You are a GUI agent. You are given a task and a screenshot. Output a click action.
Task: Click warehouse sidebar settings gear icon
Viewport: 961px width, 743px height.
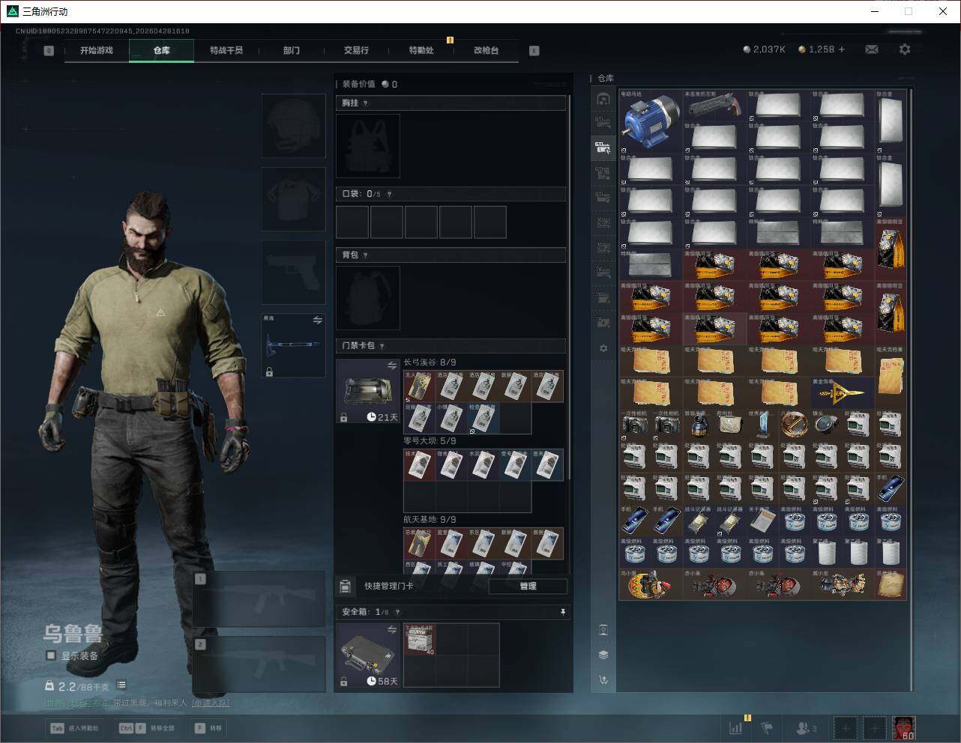(x=603, y=348)
